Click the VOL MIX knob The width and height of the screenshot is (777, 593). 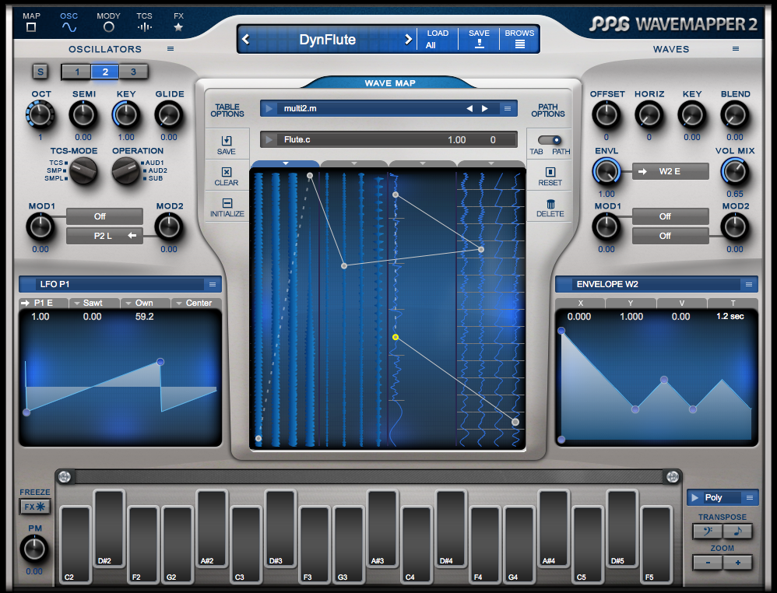point(733,170)
